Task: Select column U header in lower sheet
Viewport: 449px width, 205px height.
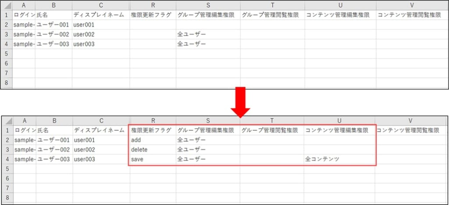Action: click(339, 121)
